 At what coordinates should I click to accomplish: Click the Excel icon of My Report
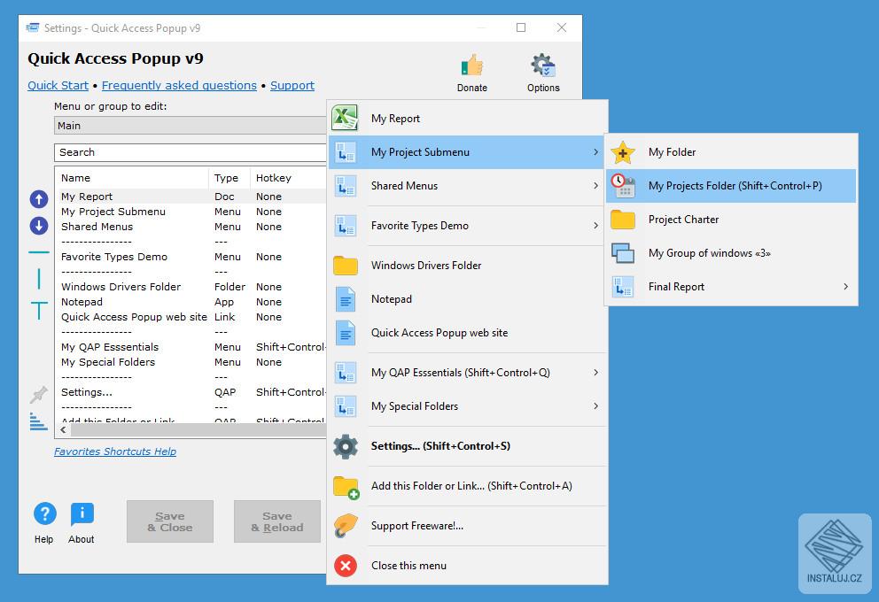coord(345,118)
